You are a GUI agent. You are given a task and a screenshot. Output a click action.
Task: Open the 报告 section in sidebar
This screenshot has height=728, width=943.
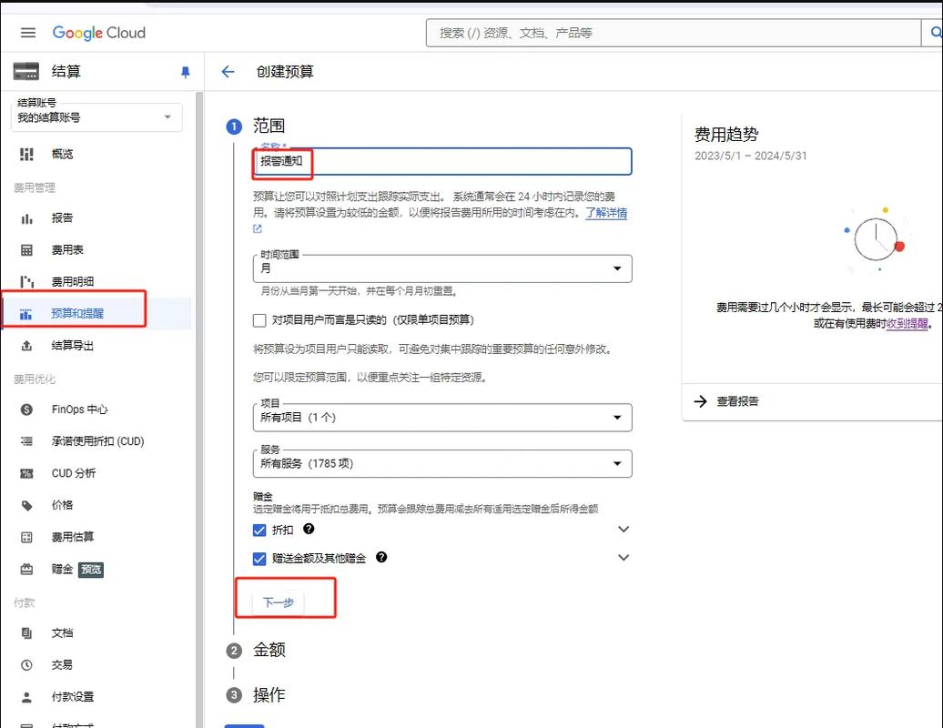point(64,217)
